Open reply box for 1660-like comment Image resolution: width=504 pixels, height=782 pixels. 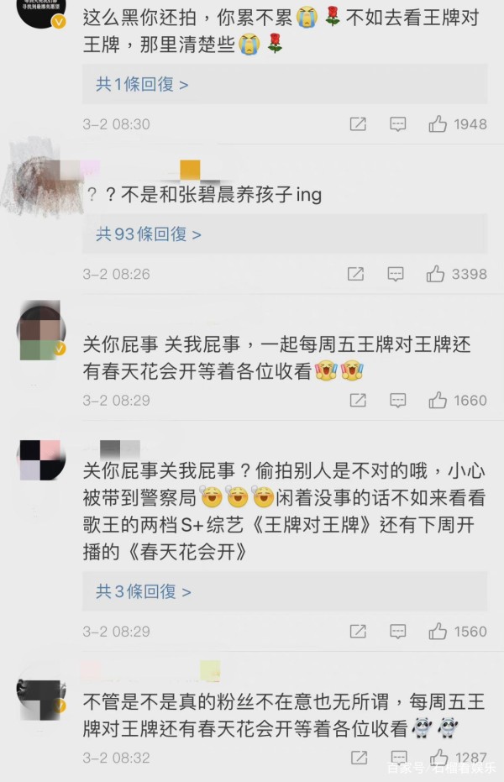pos(397,400)
